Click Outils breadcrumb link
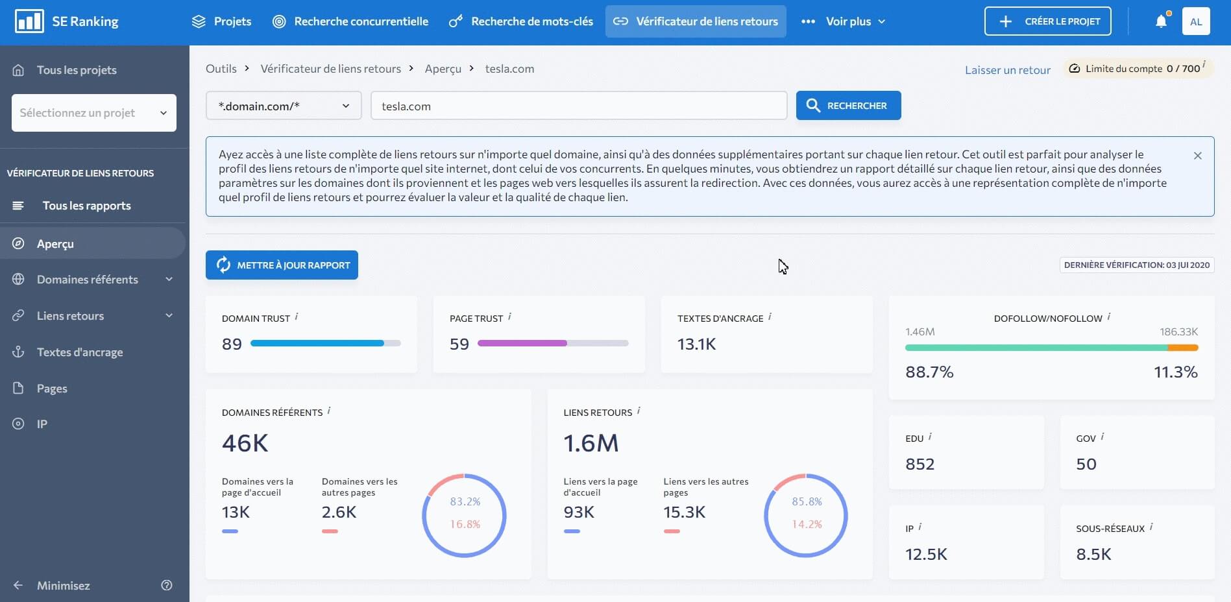The width and height of the screenshot is (1231, 602). pyautogui.click(x=221, y=68)
